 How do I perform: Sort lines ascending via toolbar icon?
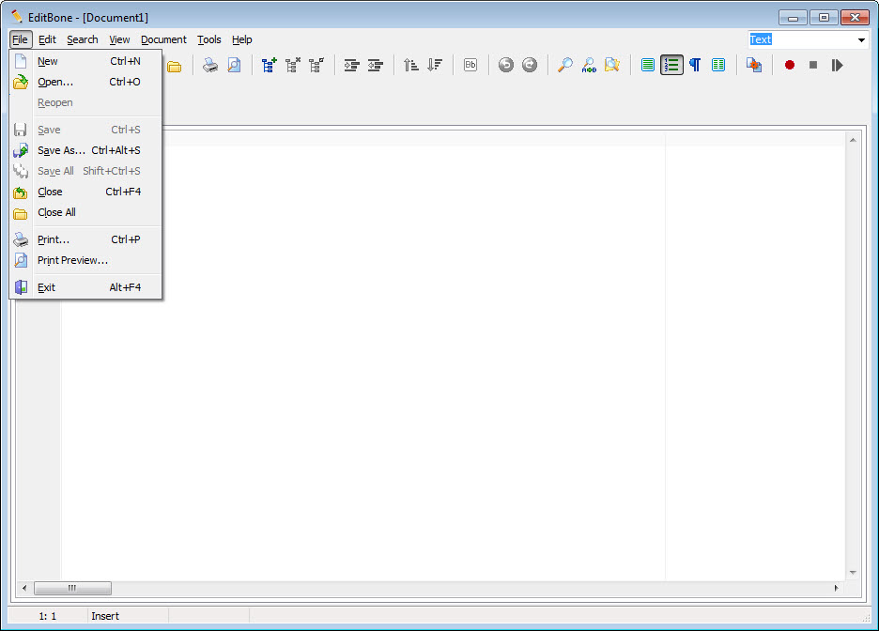click(411, 66)
